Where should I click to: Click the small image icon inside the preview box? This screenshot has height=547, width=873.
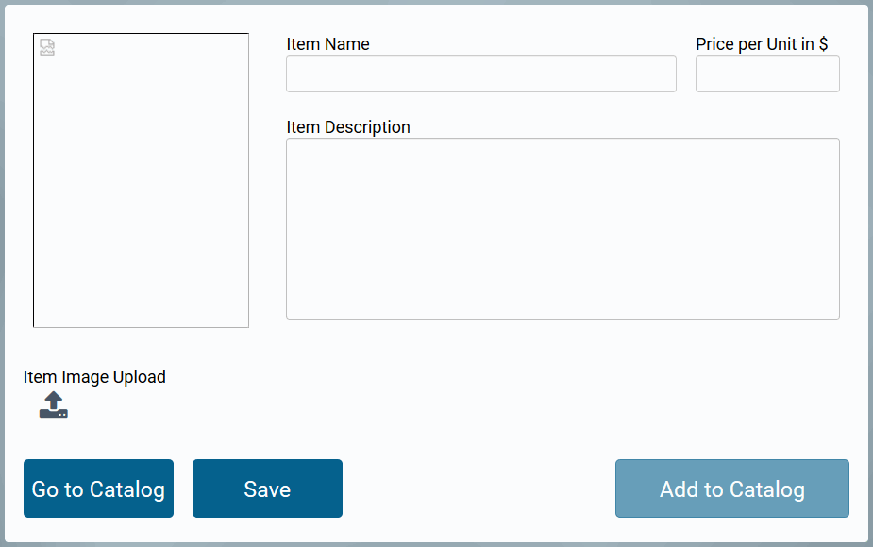[x=46, y=45]
